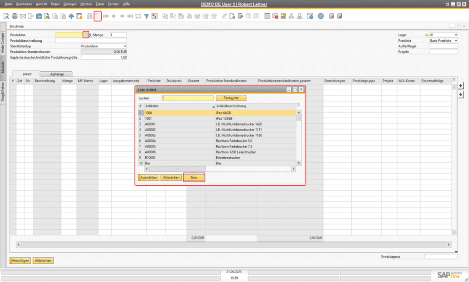Open the Module side tab
This screenshot has height=282, width=469.
[x=3, y=67]
